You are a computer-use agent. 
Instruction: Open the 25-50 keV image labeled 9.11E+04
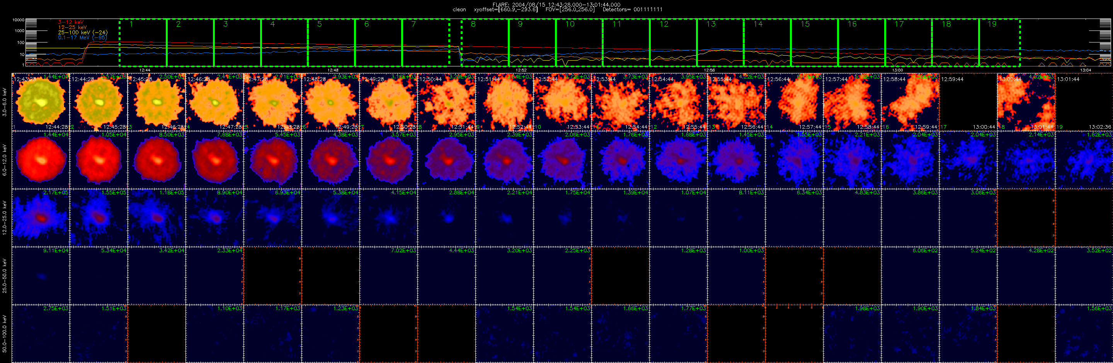pyautogui.click(x=41, y=275)
